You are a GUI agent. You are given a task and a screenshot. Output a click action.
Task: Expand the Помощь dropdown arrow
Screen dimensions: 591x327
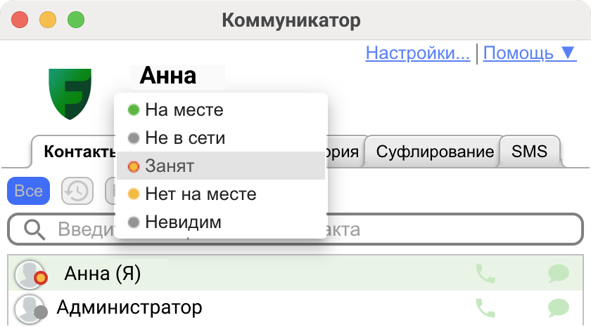[568, 53]
